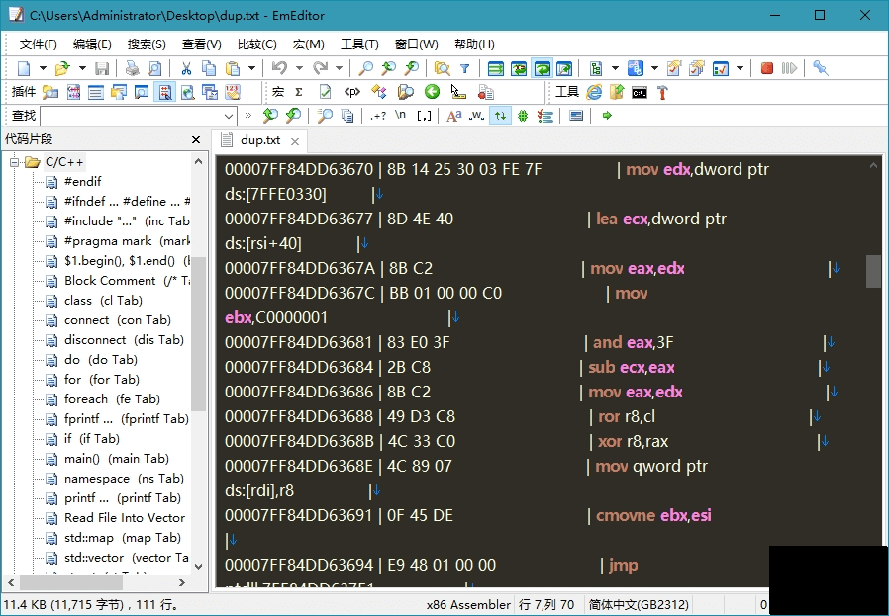Image resolution: width=889 pixels, height=616 pixels.
Task: Click the green arrow in the find bar
Action: 607,116
